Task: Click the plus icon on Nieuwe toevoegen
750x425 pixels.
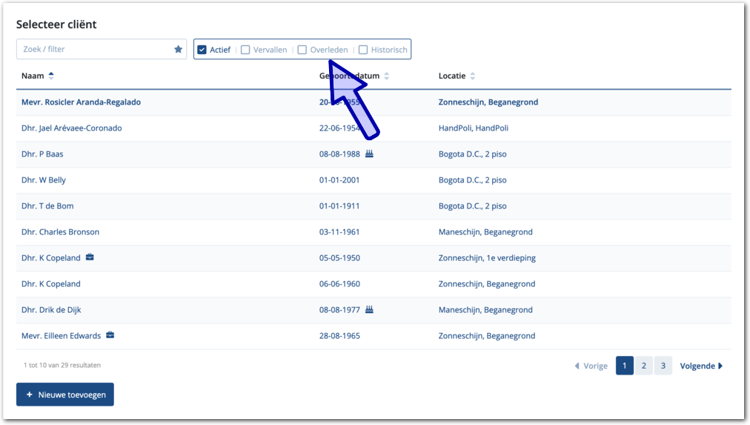Action: click(30, 395)
